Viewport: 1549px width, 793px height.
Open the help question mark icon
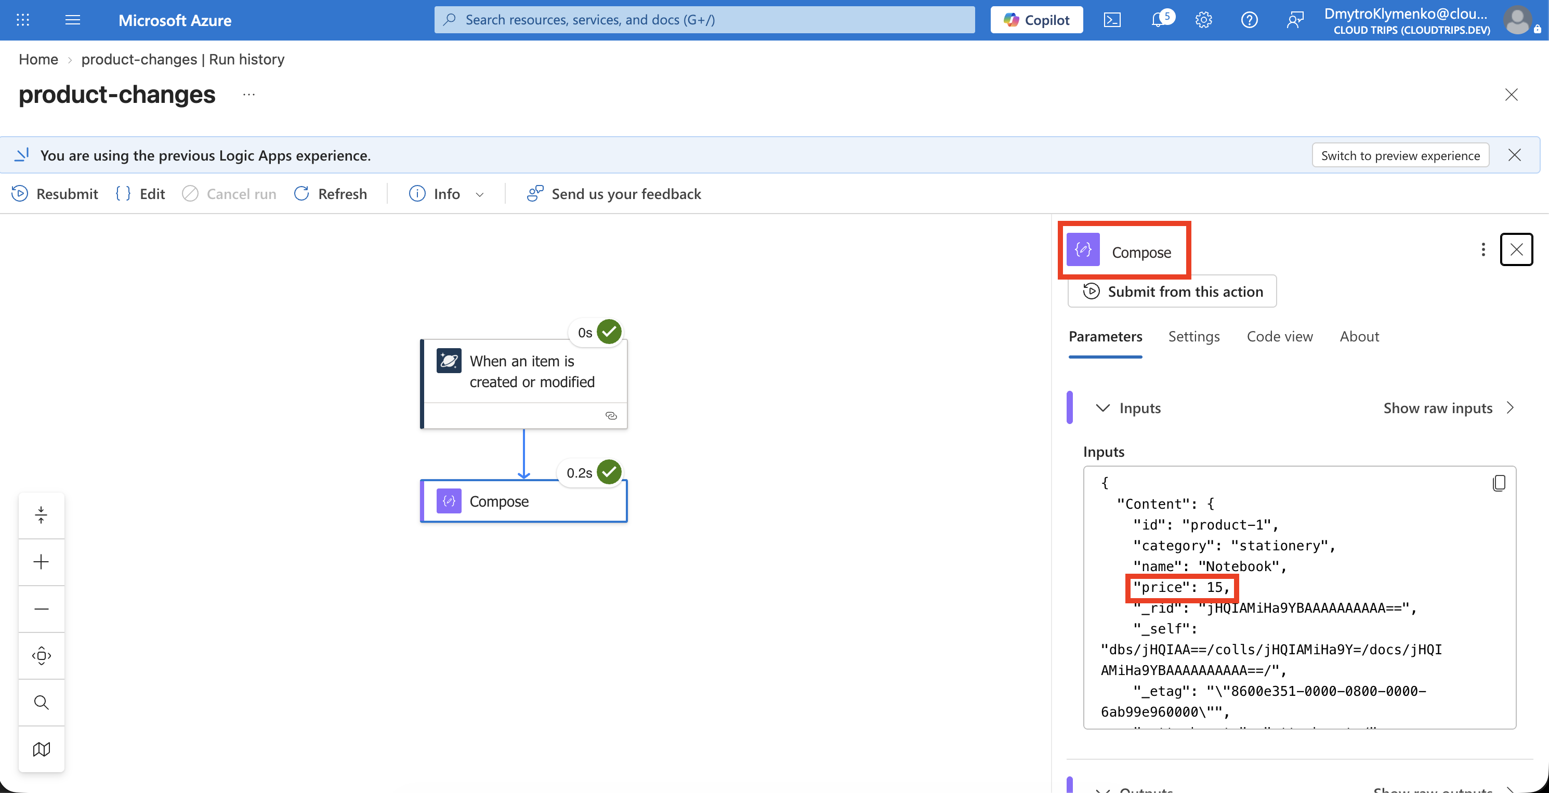pos(1249,20)
